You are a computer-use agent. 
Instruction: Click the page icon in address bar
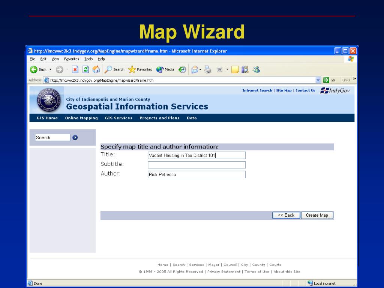coord(46,80)
